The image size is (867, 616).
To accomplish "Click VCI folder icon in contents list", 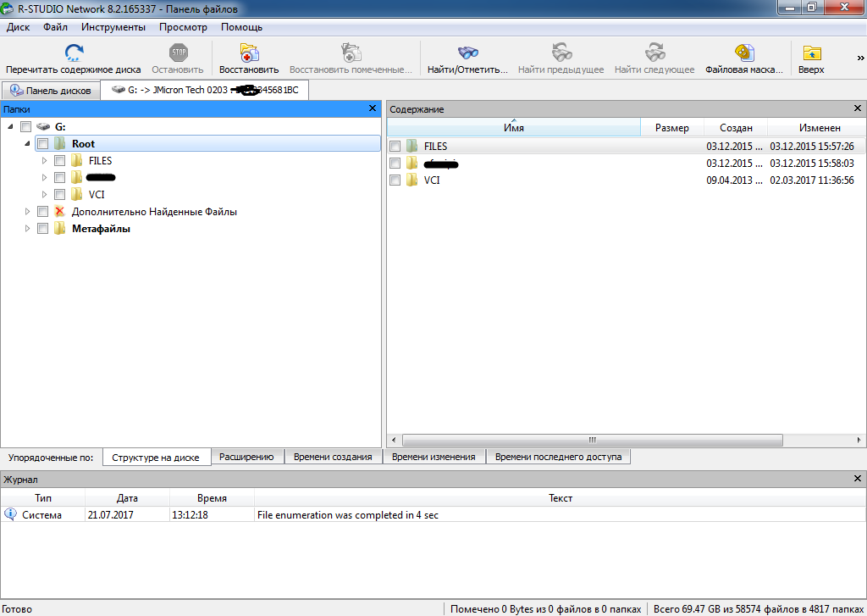I will click(412, 180).
